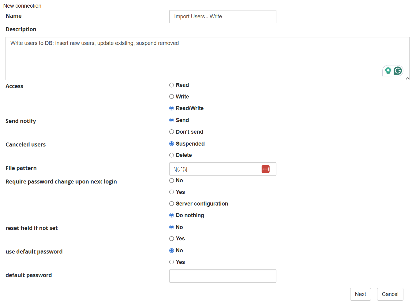412x304 pixels.
Task: Focus the Name input field
Action: [223, 17]
